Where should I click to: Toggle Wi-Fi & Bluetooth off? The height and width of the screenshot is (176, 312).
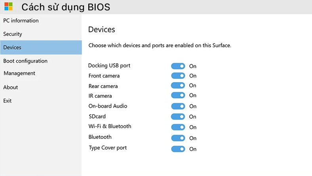(178, 127)
